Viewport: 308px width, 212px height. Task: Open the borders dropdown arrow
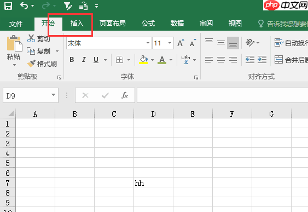point(129,60)
